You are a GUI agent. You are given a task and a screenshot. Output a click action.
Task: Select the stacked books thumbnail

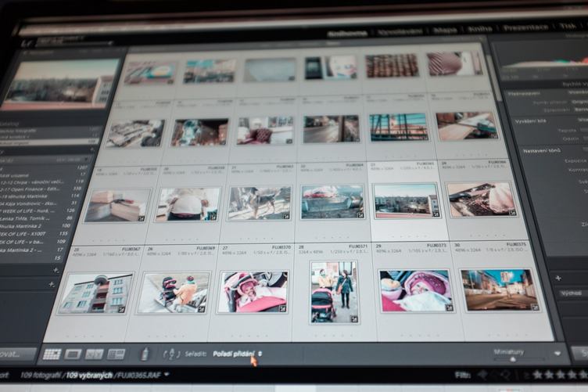(117, 206)
